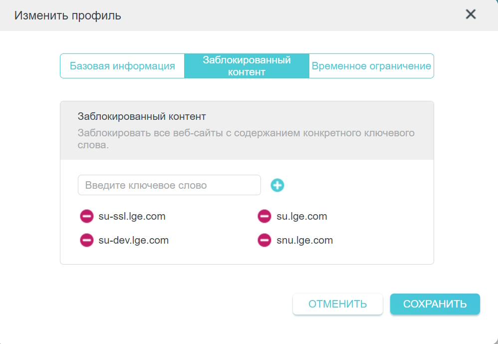
Task: Close the Изменить профиль dialog
Action: [471, 14]
